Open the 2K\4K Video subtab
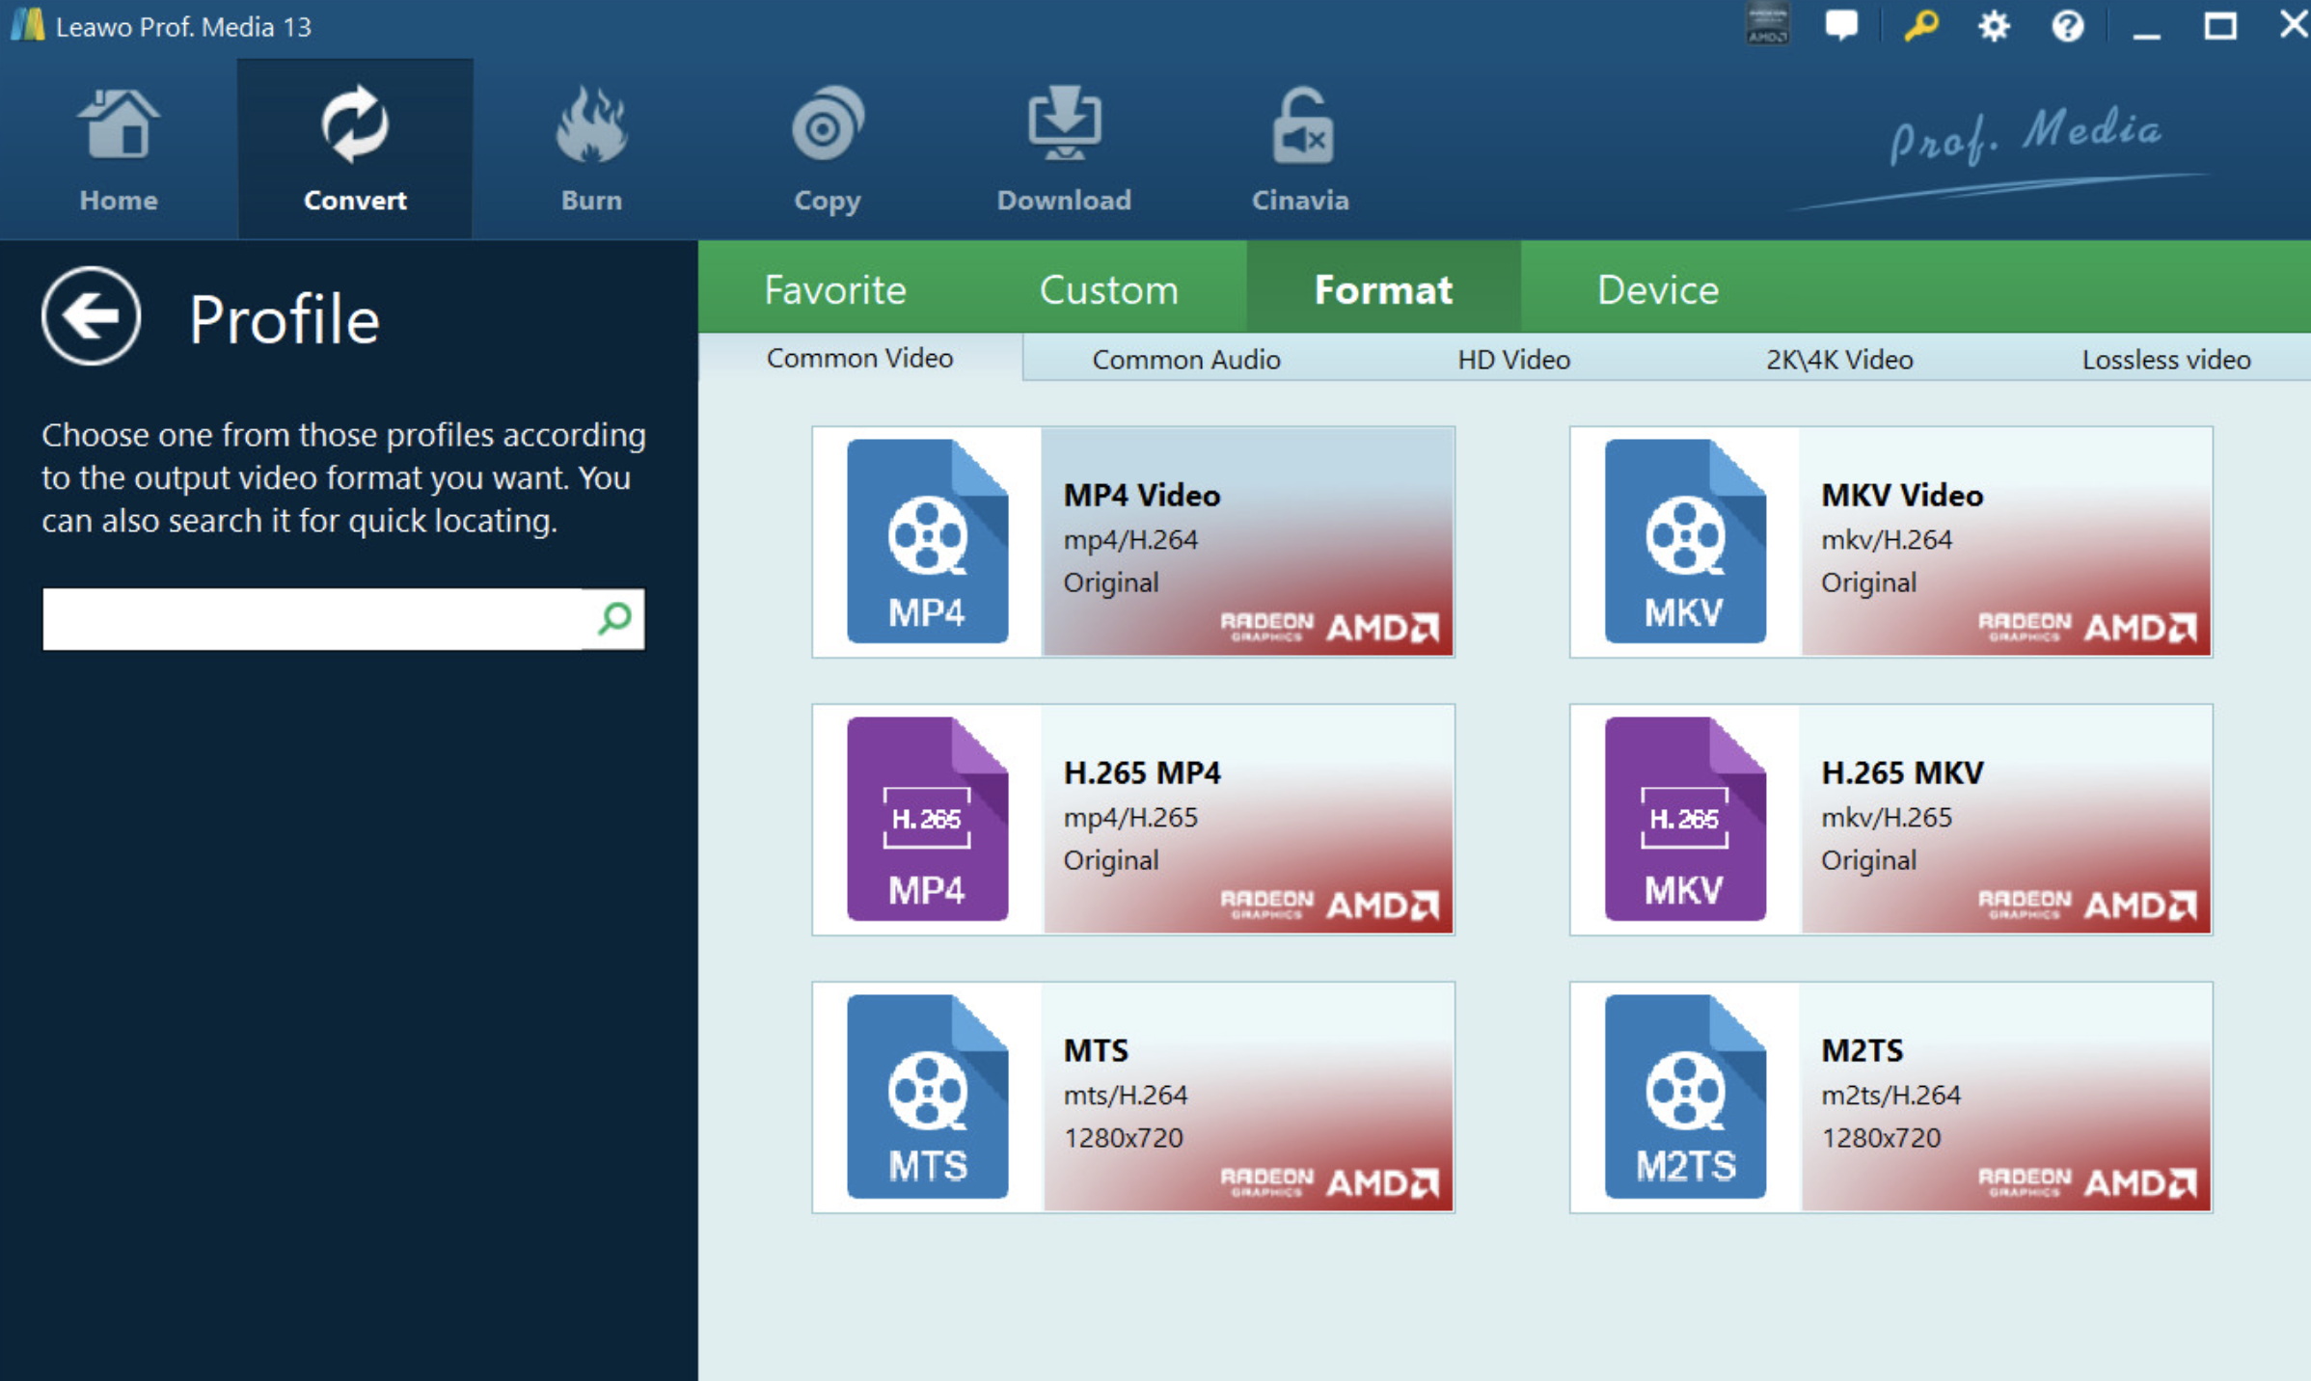This screenshot has width=2311, height=1381. (x=1839, y=360)
